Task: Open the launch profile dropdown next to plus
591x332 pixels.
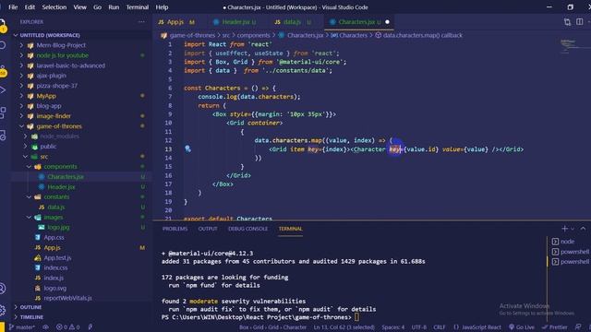Action: pos(573,229)
